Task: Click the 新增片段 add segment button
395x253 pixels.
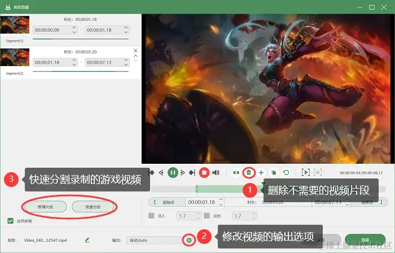Action: pyautogui.click(x=45, y=207)
